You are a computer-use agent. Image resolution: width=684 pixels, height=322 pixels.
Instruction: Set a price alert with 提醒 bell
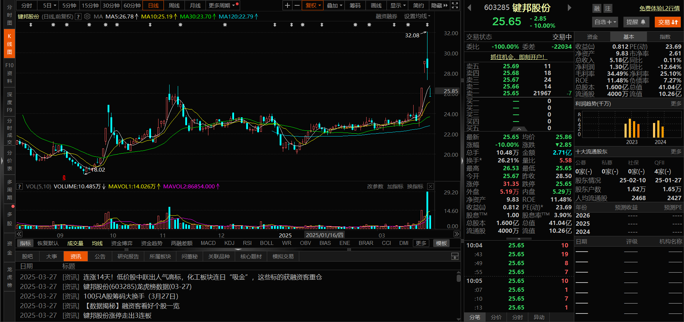tap(636, 22)
